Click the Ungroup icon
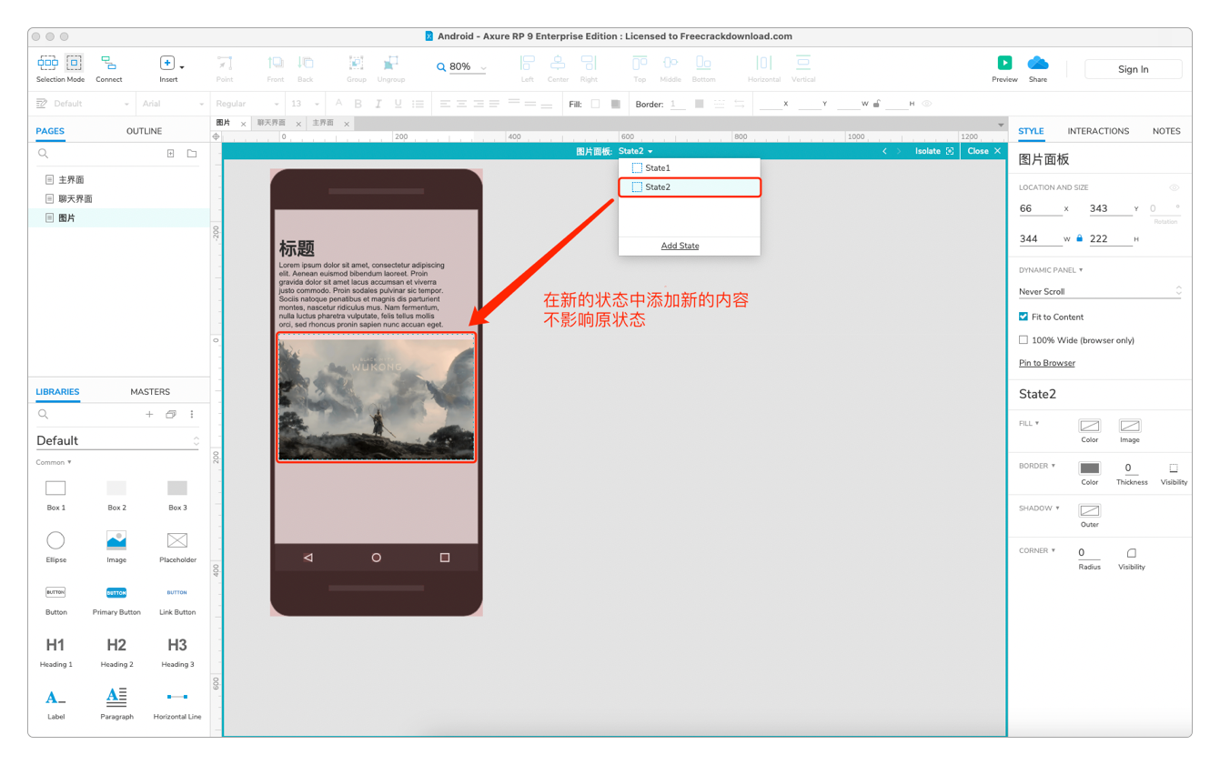This screenshot has width=1220, height=765. (x=391, y=63)
